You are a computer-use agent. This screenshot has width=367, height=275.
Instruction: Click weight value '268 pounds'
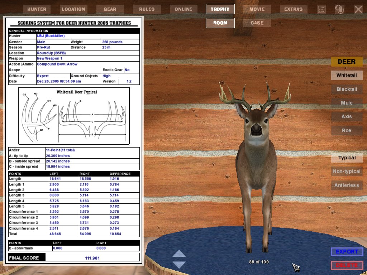112,42
